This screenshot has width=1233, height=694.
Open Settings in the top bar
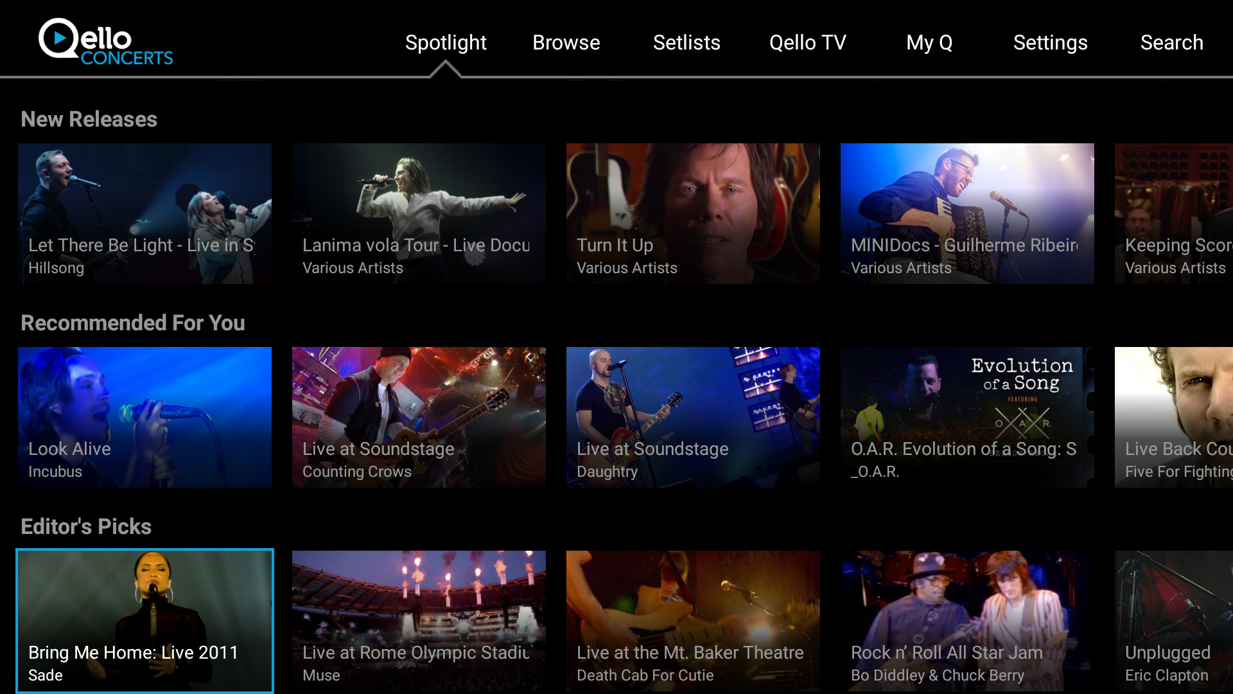pyautogui.click(x=1050, y=42)
